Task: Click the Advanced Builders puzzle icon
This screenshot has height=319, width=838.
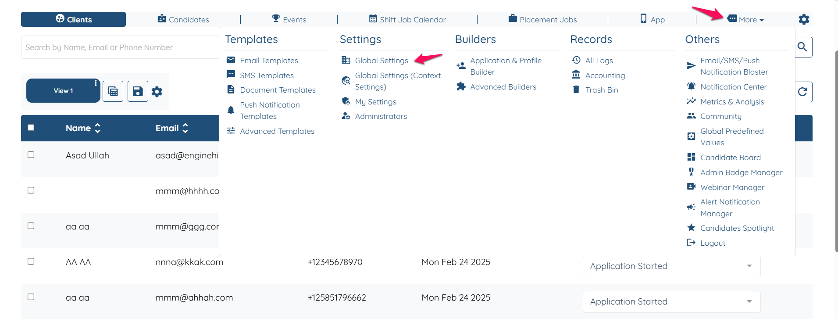Action: point(461,86)
